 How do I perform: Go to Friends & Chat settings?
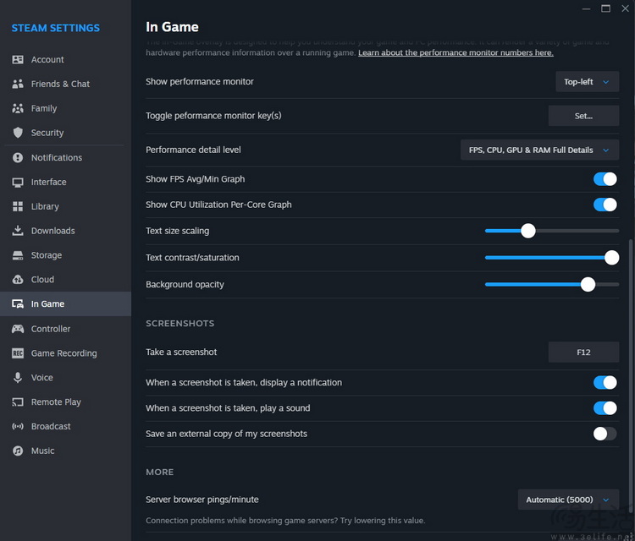(x=65, y=84)
